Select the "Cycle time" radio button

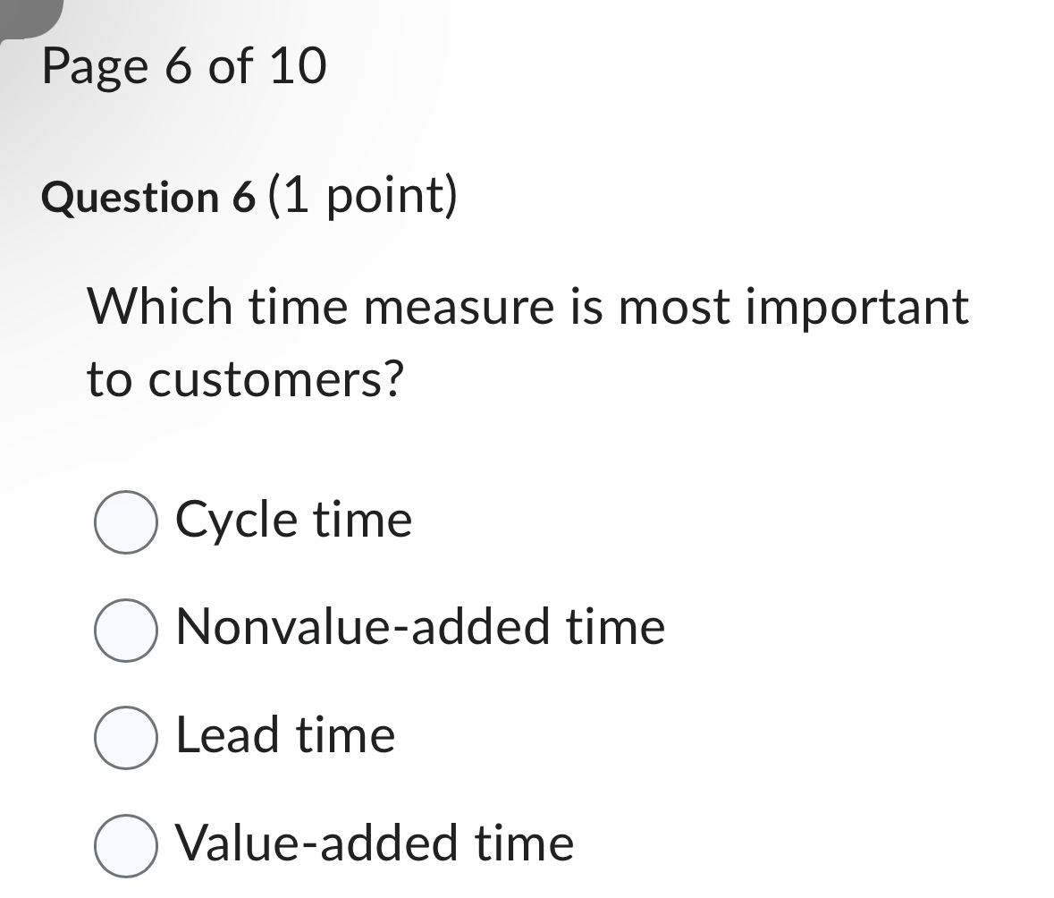coord(126,522)
